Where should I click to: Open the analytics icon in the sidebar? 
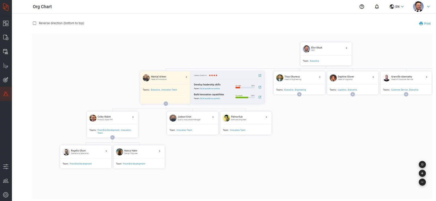click(x=6, y=65)
